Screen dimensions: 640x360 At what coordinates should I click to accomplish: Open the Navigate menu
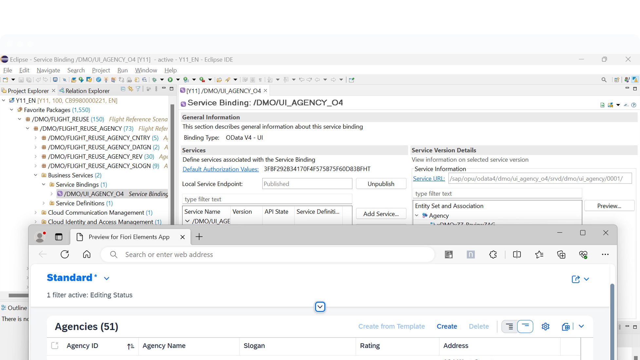pos(48,70)
